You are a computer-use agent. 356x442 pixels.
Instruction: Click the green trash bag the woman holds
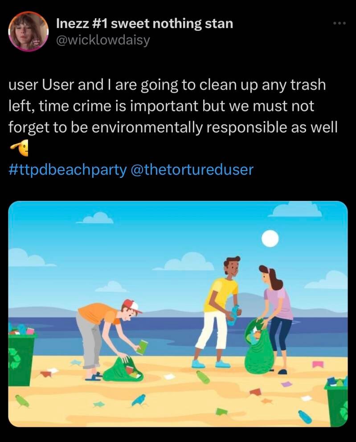click(x=259, y=346)
